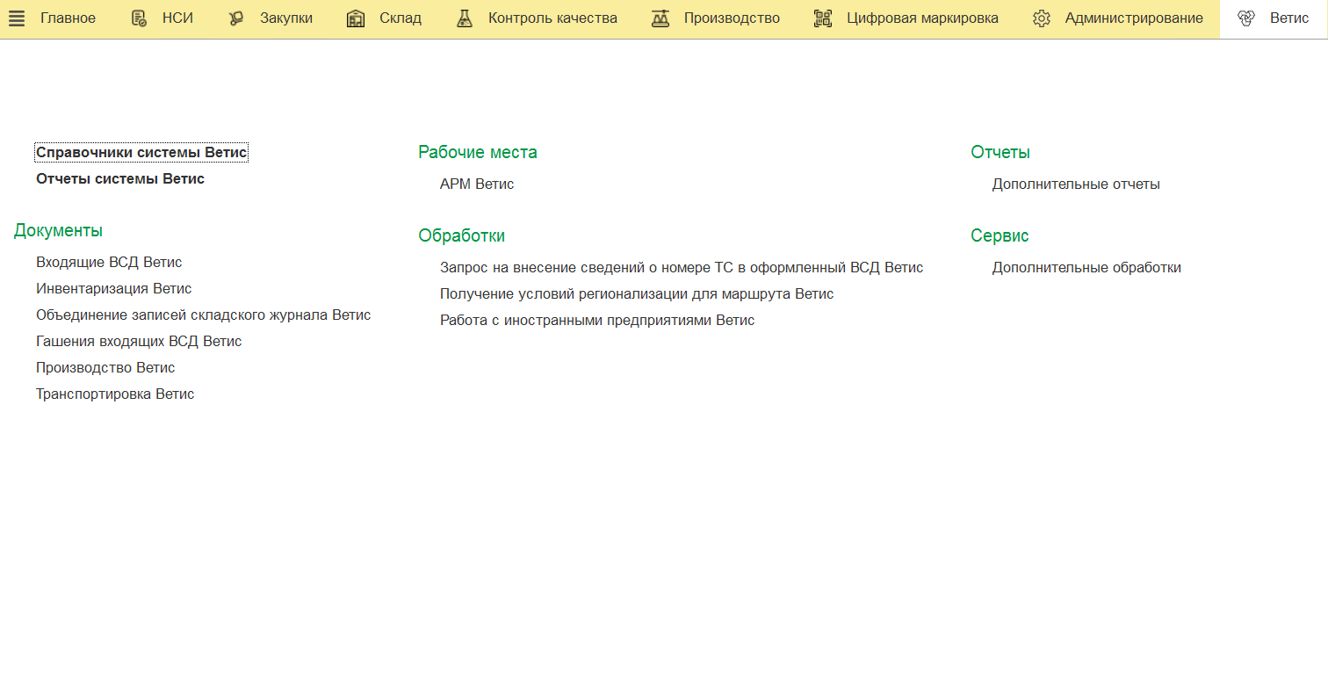Click the Цифровая маркировка QR icon
1328x687 pixels.
[823, 18]
